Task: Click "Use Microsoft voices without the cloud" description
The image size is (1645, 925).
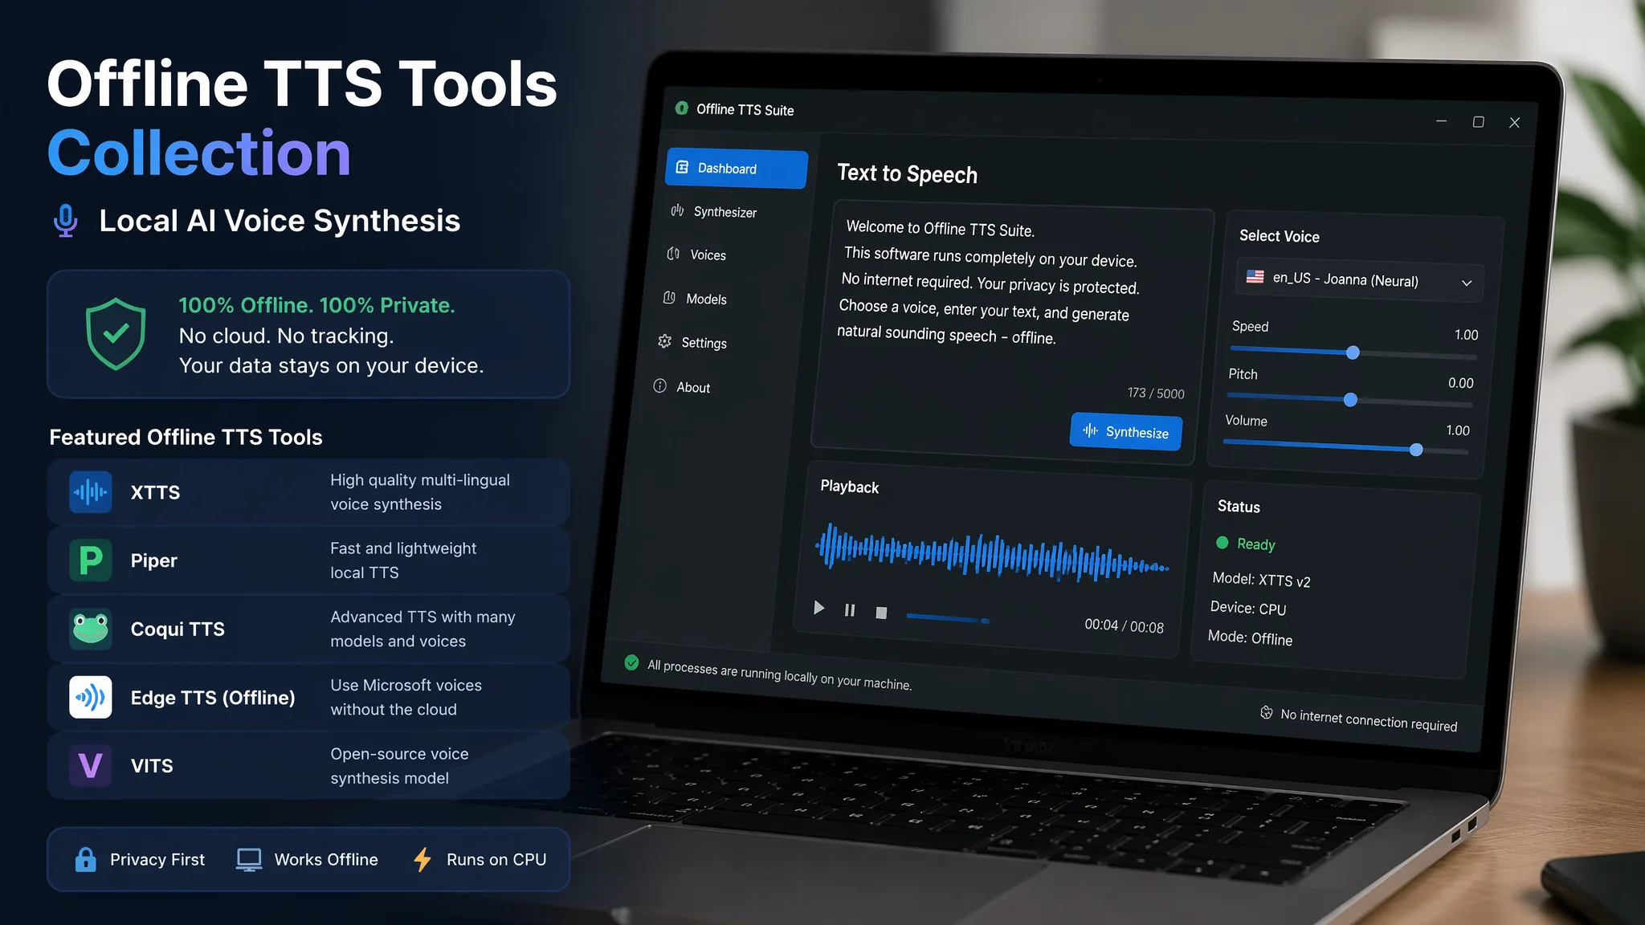Action: tap(406, 697)
